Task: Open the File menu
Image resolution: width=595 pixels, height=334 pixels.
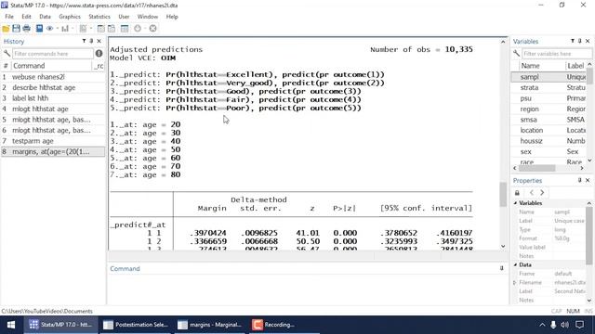Action: 9,17
